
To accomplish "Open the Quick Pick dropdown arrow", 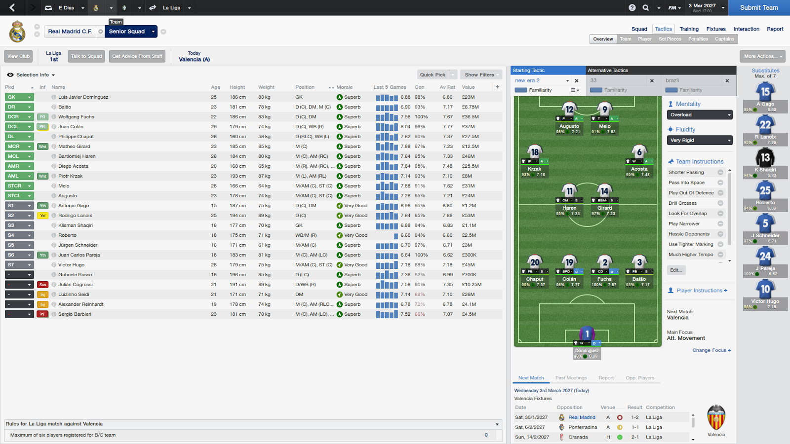I will [x=453, y=75].
